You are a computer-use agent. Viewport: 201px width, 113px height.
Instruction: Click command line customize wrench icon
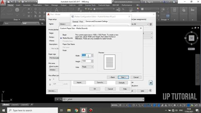pos(61,99)
